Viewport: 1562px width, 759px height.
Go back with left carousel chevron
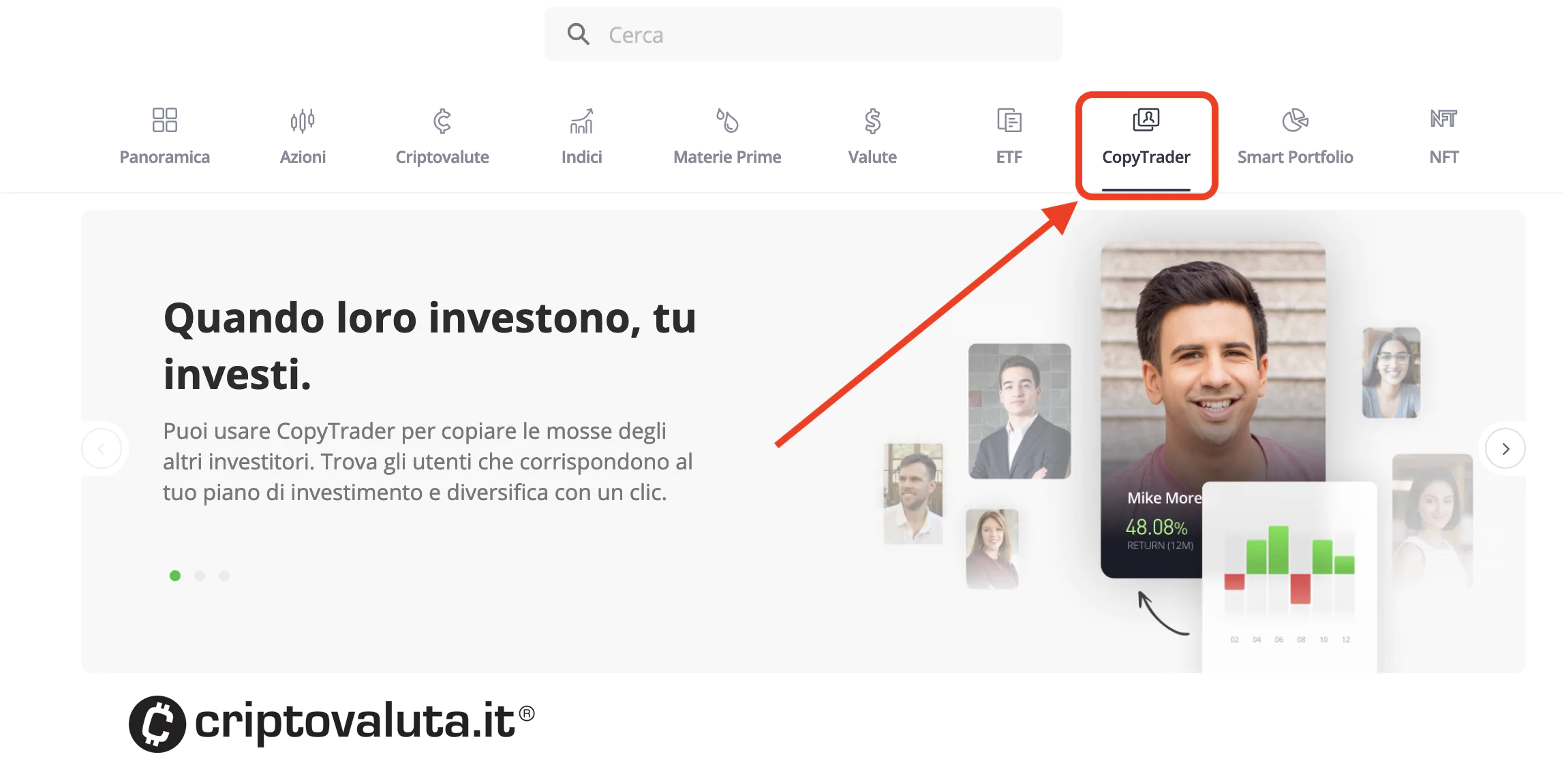click(x=102, y=448)
